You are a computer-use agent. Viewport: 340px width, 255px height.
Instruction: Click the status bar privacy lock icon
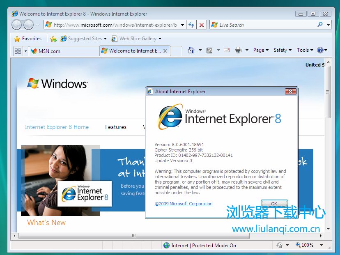(279, 245)
